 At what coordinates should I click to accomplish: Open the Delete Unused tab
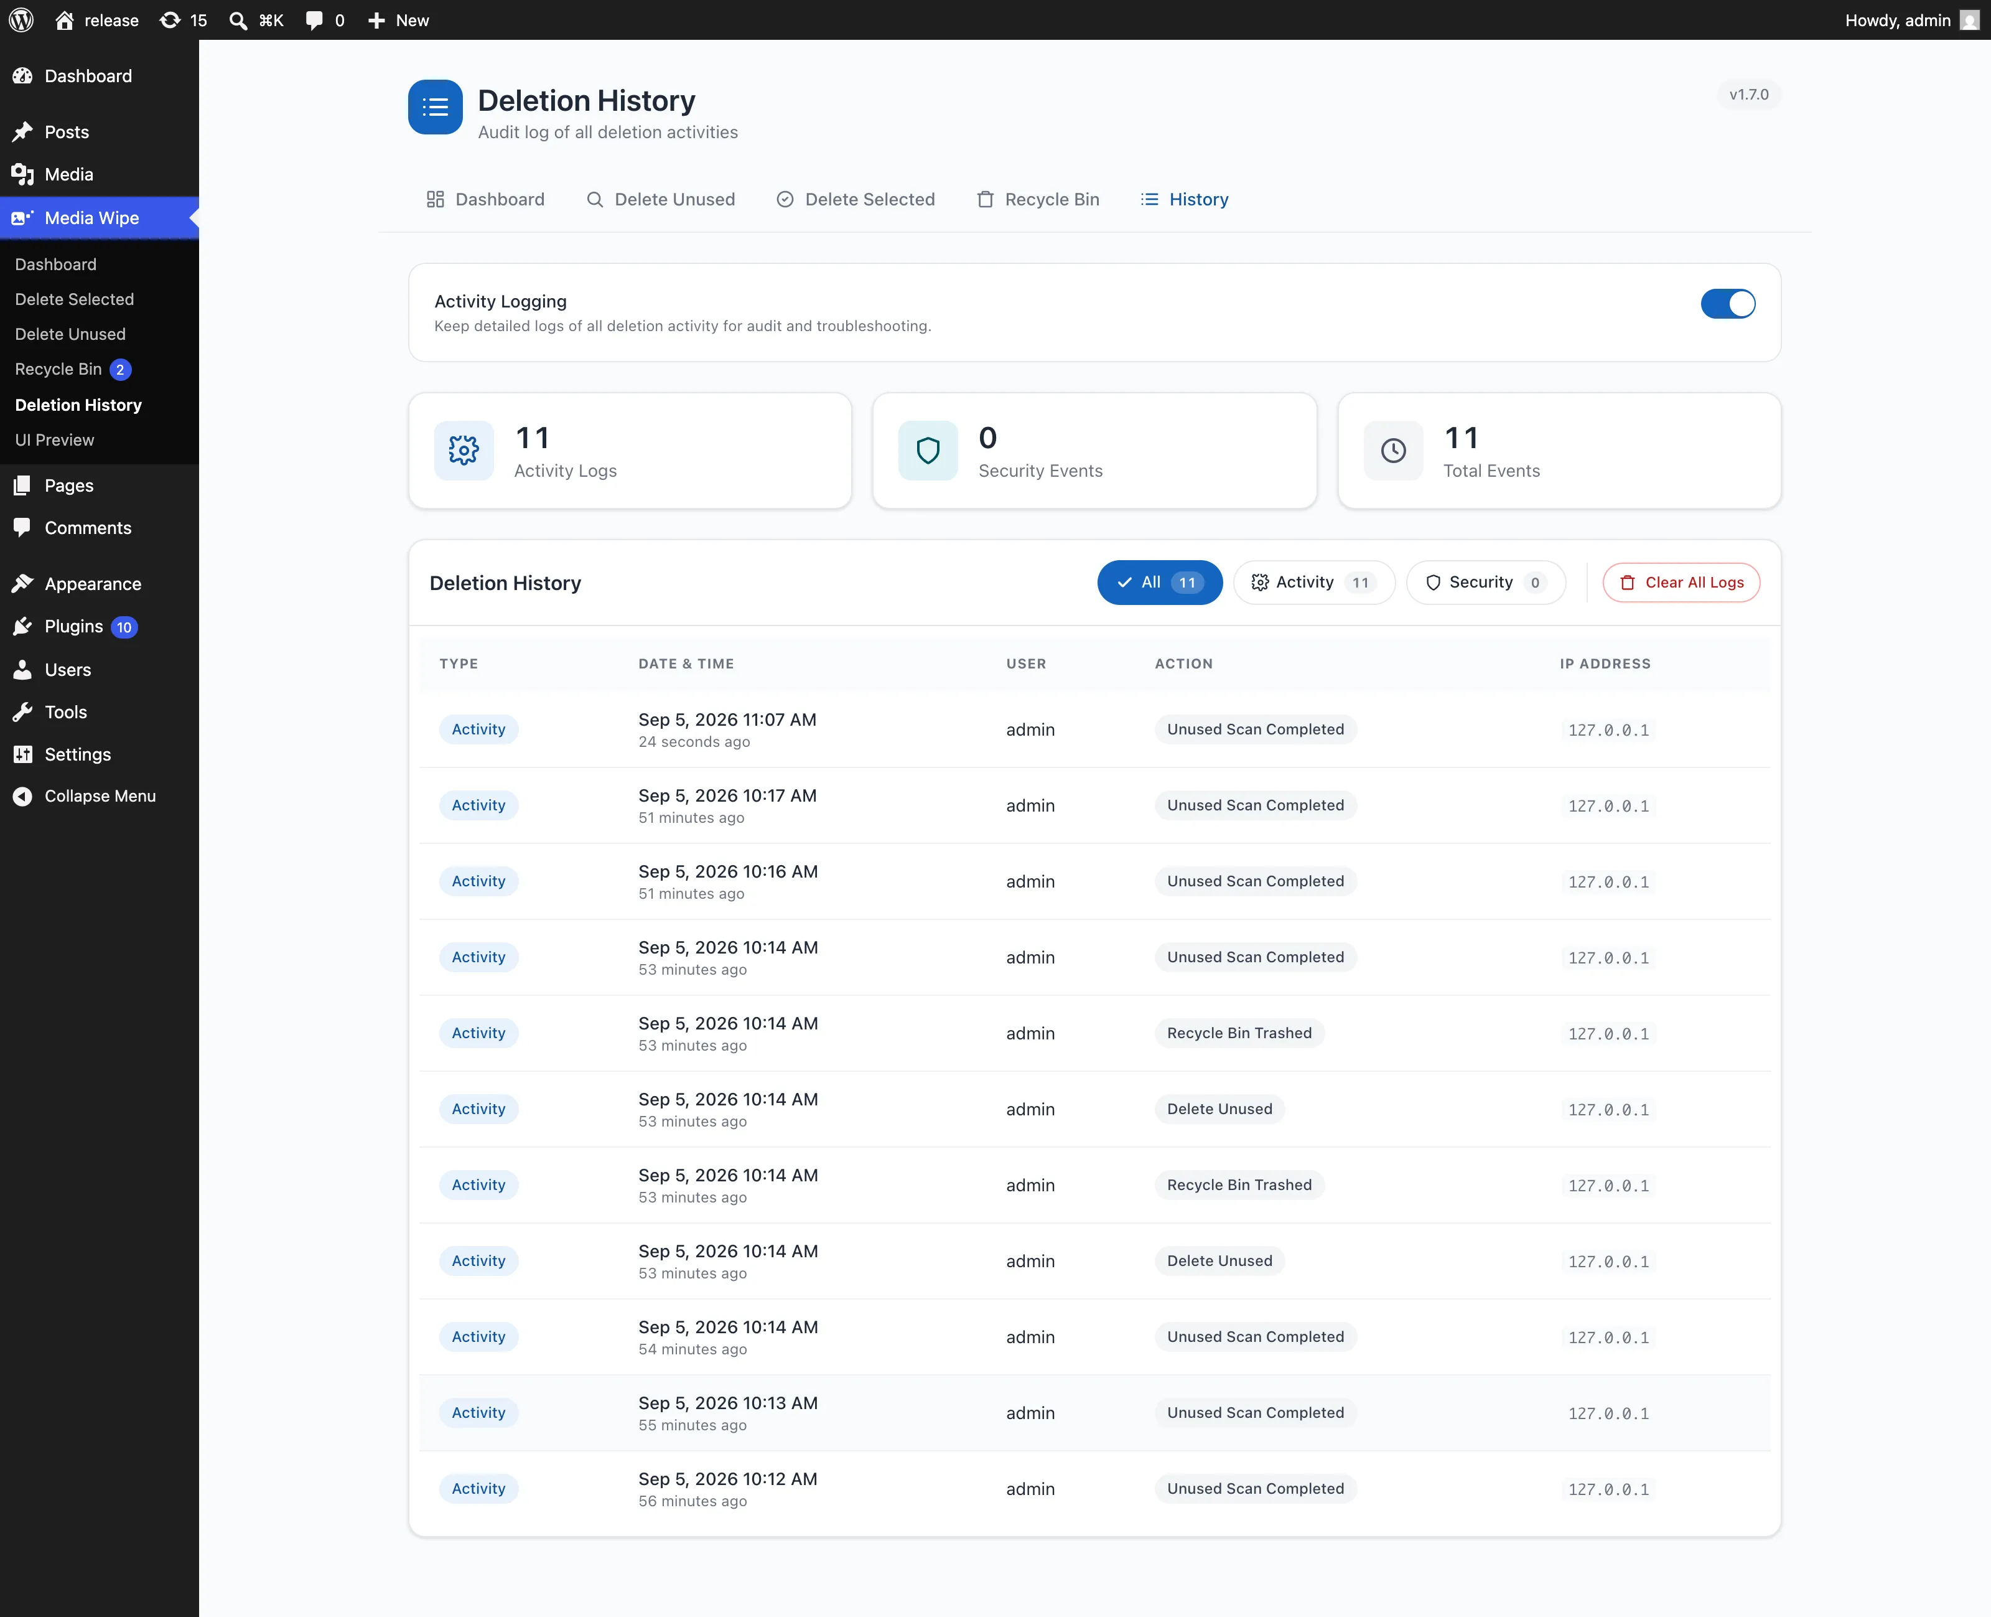click(660, 199)
